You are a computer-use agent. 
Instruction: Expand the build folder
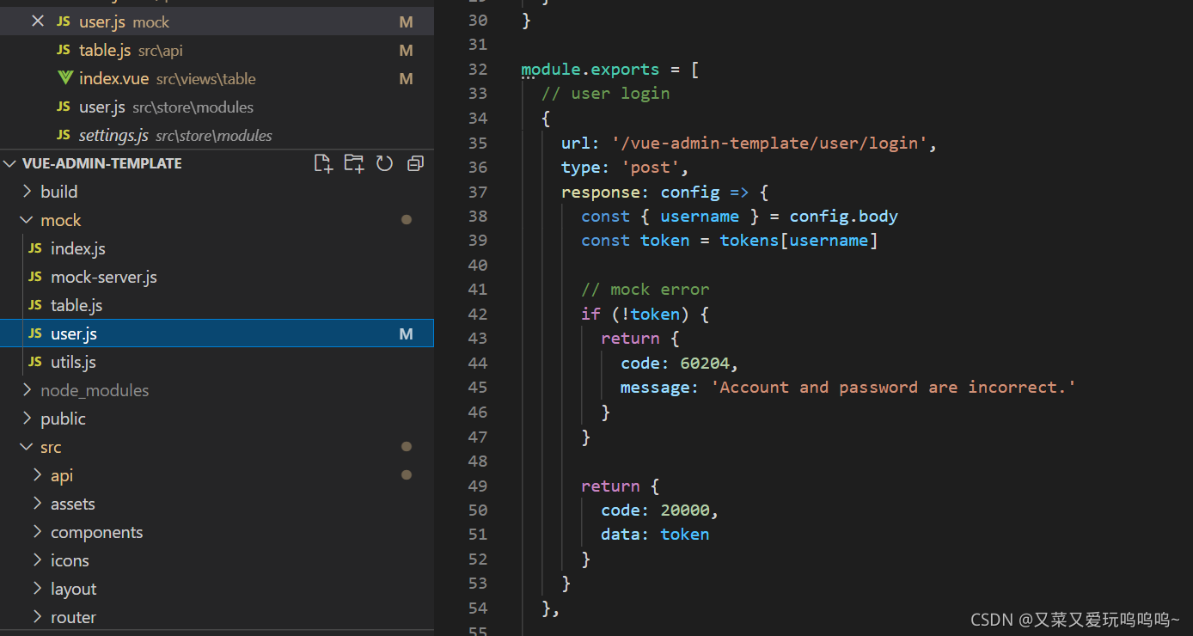[27, 192]
